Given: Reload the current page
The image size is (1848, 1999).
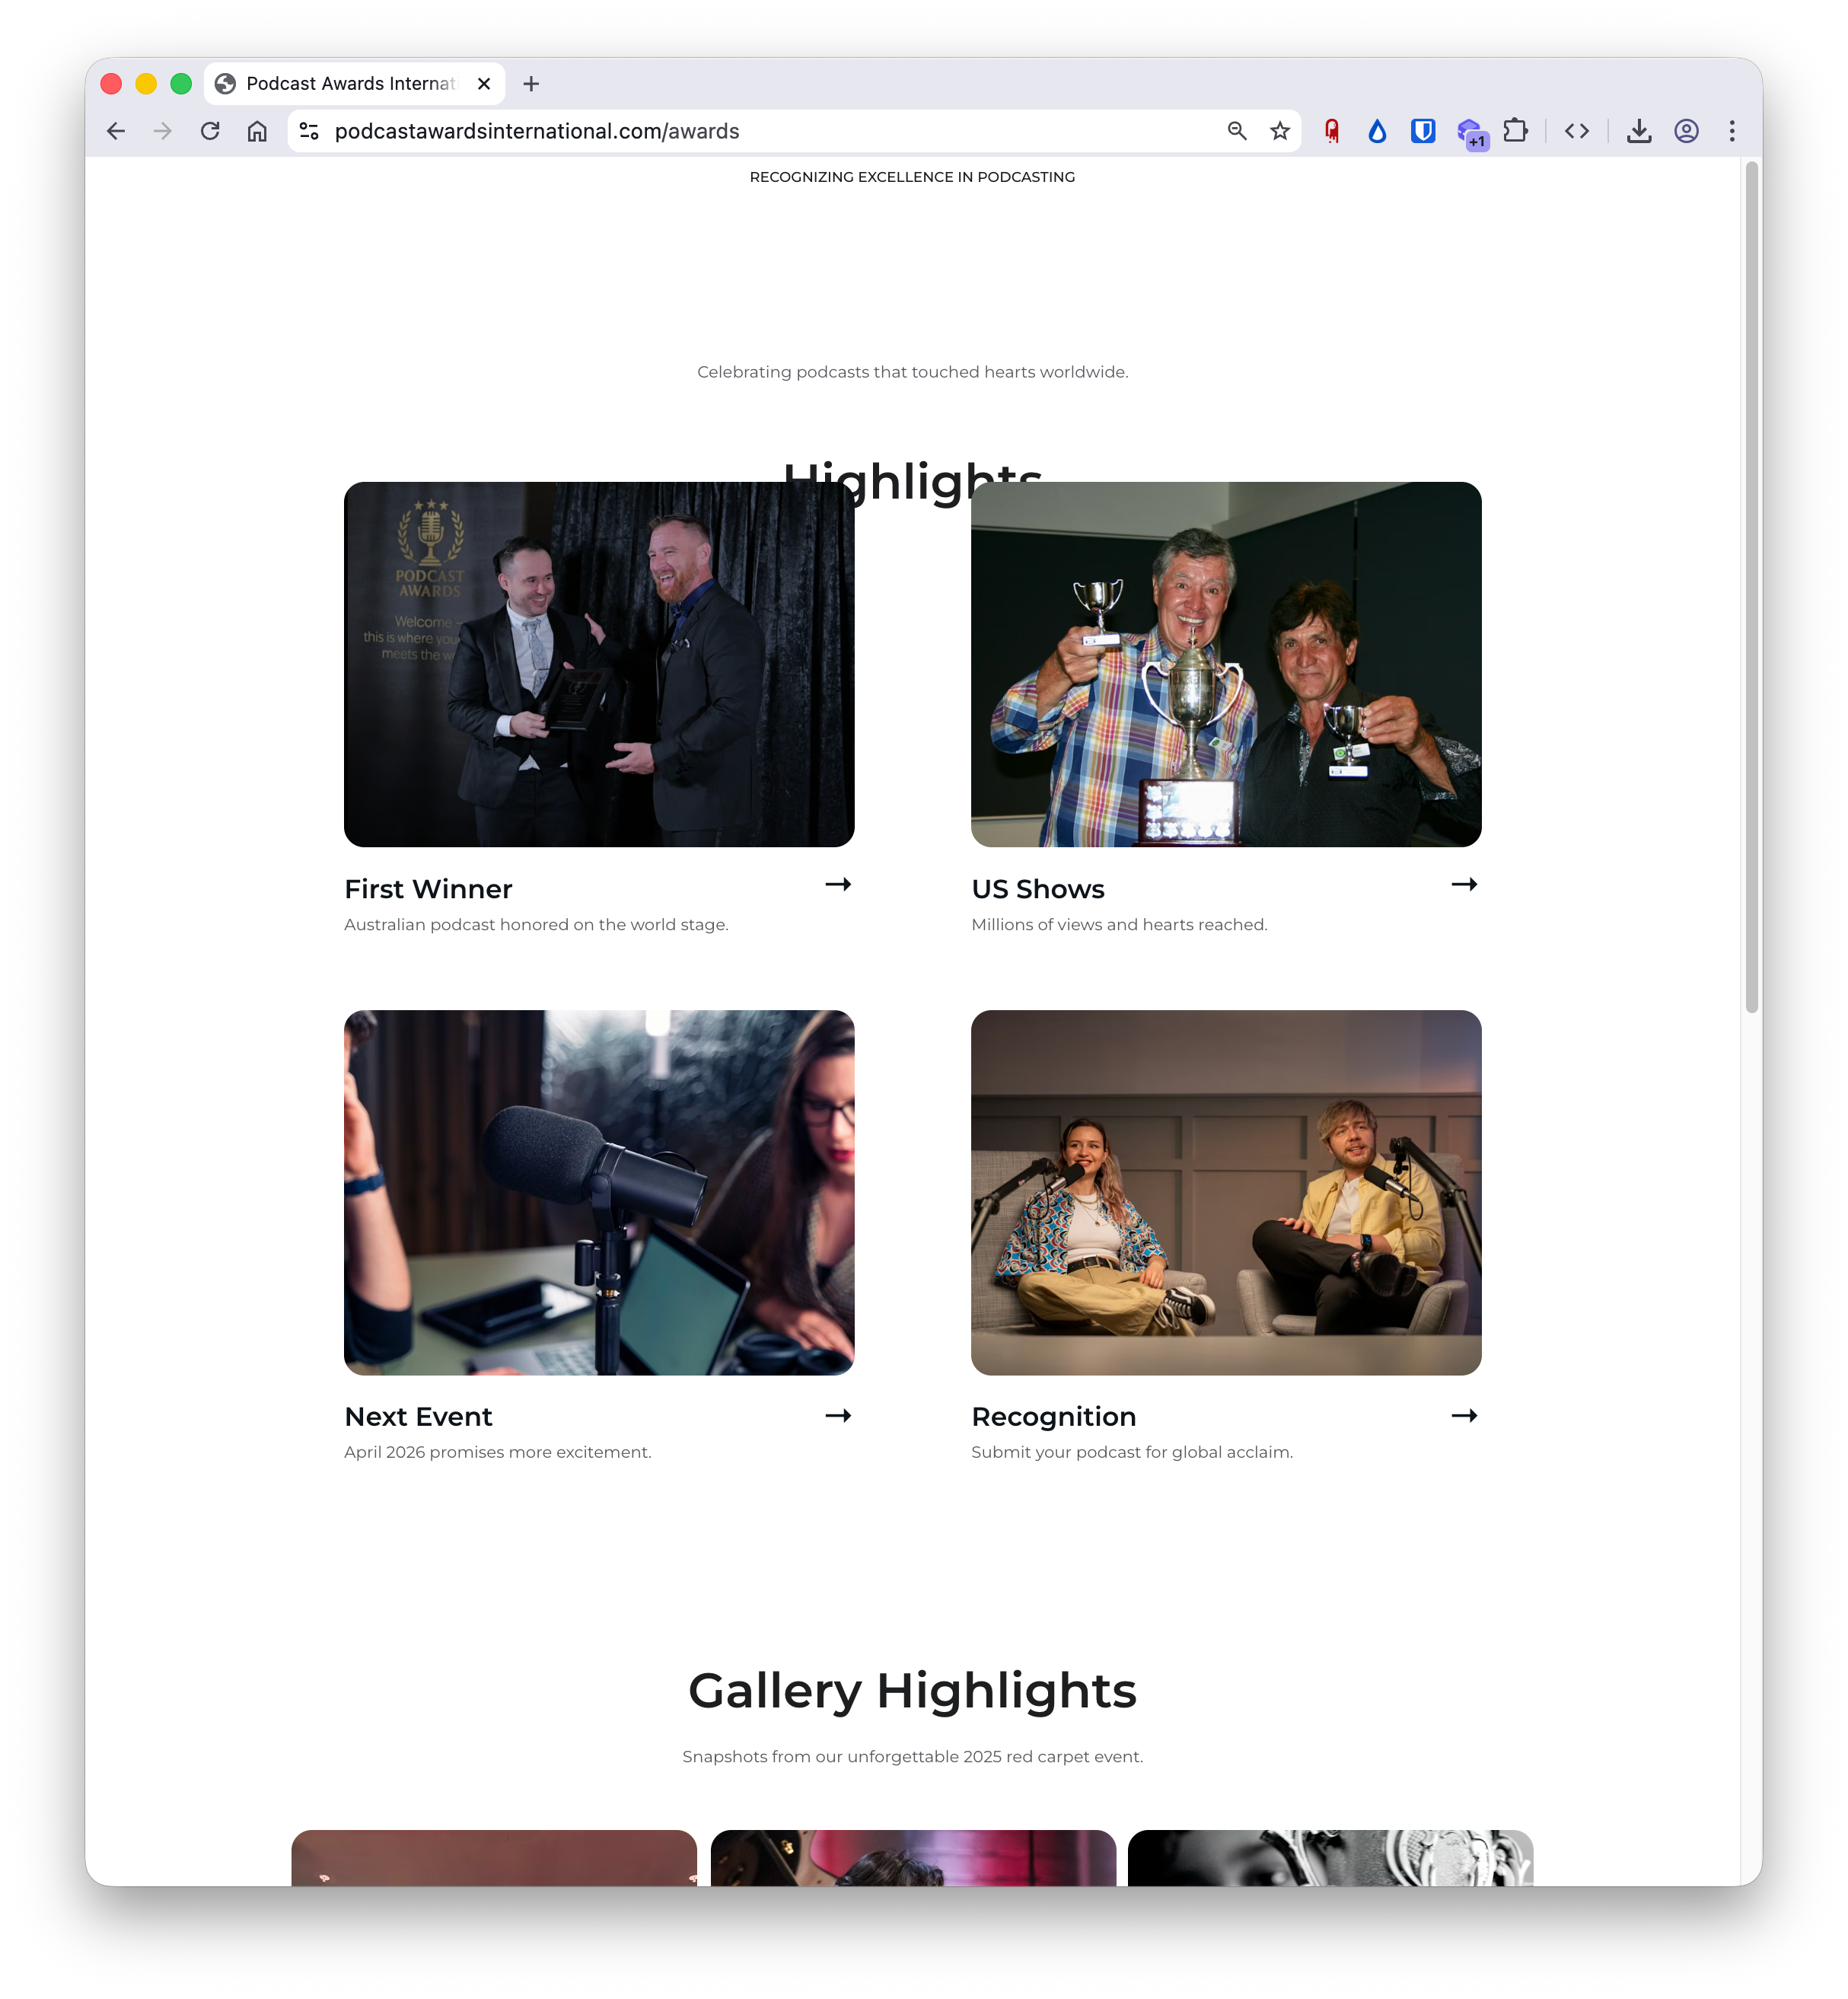Looking at the screenshot, I should [210, 131].
